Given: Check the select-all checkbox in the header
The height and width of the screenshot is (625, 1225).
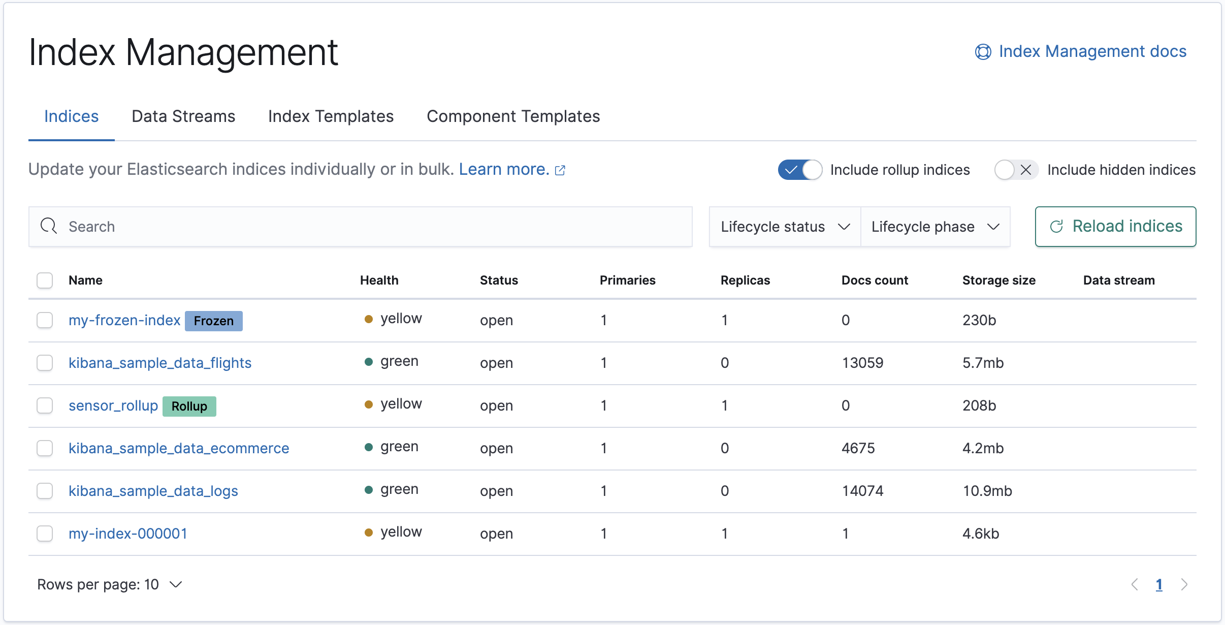Looking at the screenshot, I should [45, 280].
